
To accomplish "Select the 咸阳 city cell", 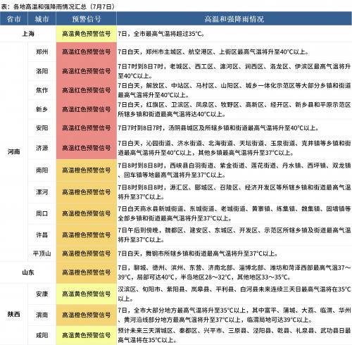I will pos(42,335).
